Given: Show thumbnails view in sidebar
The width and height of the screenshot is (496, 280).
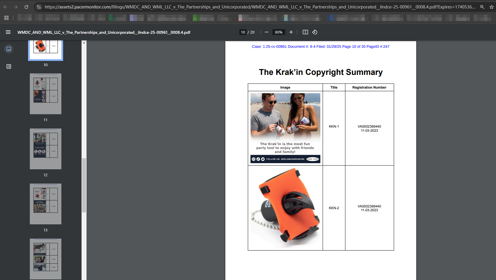Looking at the screenshot, I should tap(9, 49).
